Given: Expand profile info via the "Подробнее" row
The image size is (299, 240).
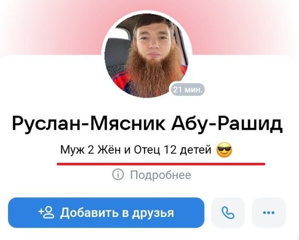Looking at the screenshot, I should coord(152,175).
